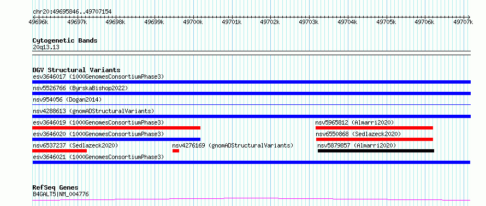
Task: Select the black bar under nsv5879857
Action: coord(376,151)
